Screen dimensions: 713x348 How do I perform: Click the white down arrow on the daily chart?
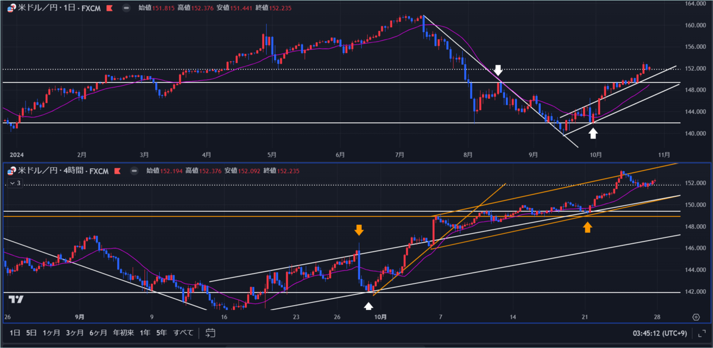[499, 71]
